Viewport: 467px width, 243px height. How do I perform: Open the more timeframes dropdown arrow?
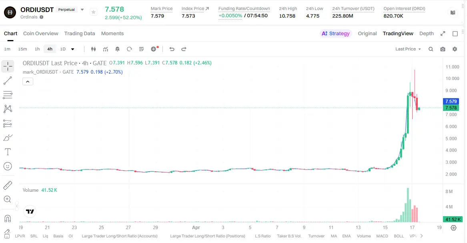point(73,49)
